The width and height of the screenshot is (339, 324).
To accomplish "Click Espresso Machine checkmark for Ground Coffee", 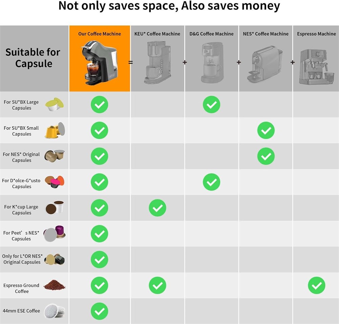I will tap(316, 285).
